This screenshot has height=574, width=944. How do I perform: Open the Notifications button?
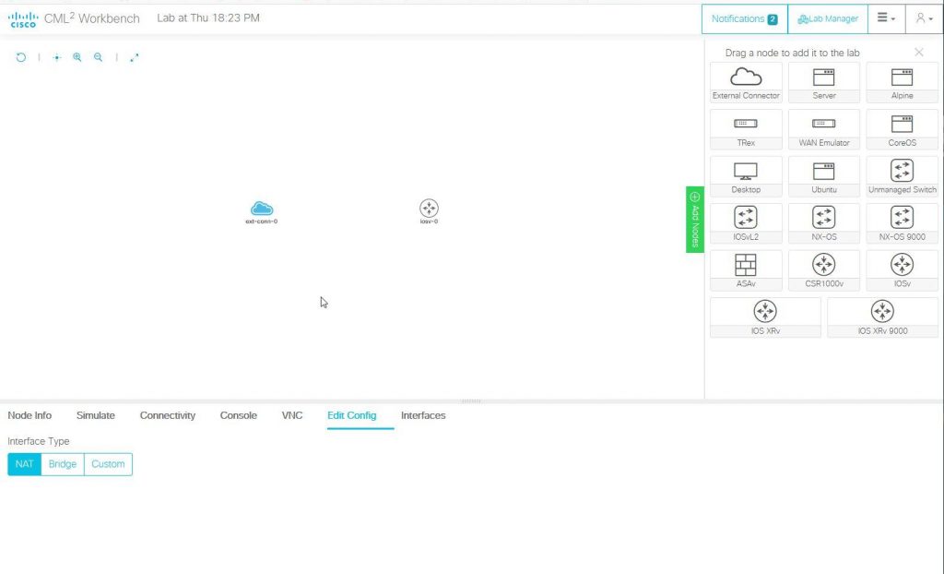click(x=745, y=18)
